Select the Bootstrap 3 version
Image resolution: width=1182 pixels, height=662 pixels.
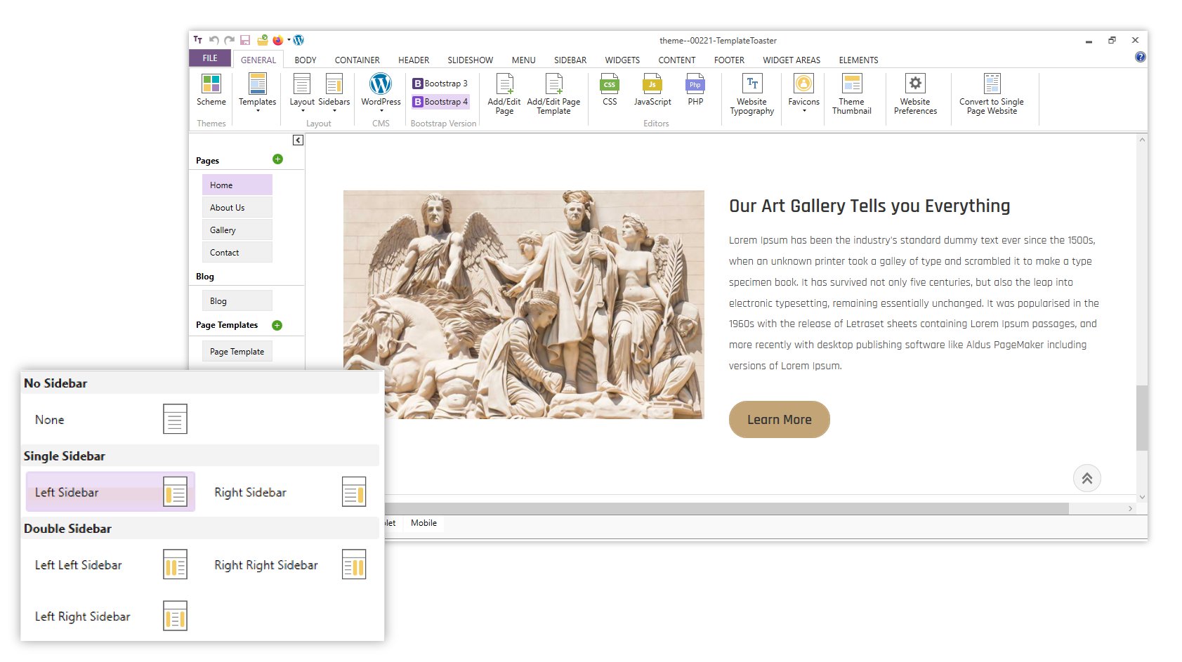click(x=440, y=84)
